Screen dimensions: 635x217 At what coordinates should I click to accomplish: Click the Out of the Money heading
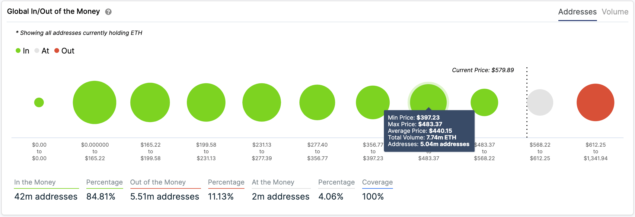pyautogui.click(x=158, y=182)
